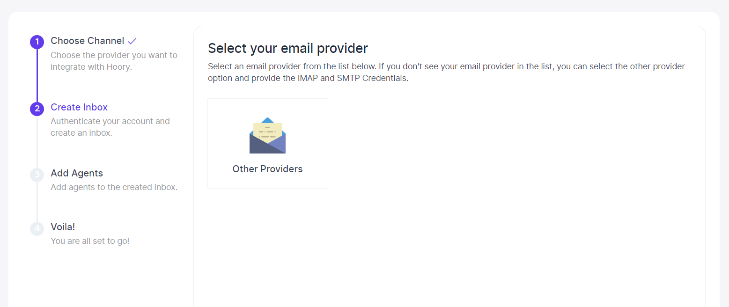Click the 'Select your email provider' heading

(288, 48)
